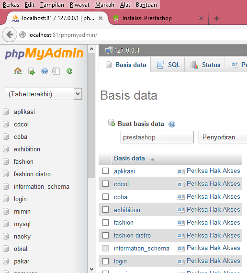Click the 127.0.0.1 server breadcrumb
Viewport: 247px width, 273px height.
pyautogui.click(x=127, y=51)
